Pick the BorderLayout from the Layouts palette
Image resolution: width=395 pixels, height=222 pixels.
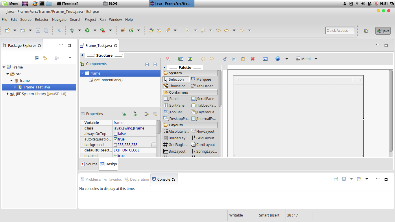[x=176, y=138]
